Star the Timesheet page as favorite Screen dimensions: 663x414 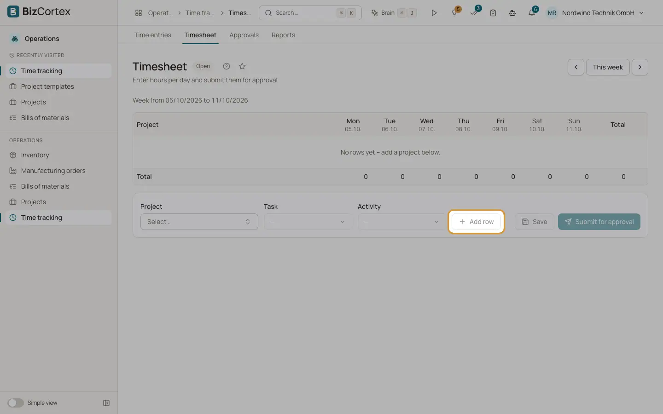[242, 66]
